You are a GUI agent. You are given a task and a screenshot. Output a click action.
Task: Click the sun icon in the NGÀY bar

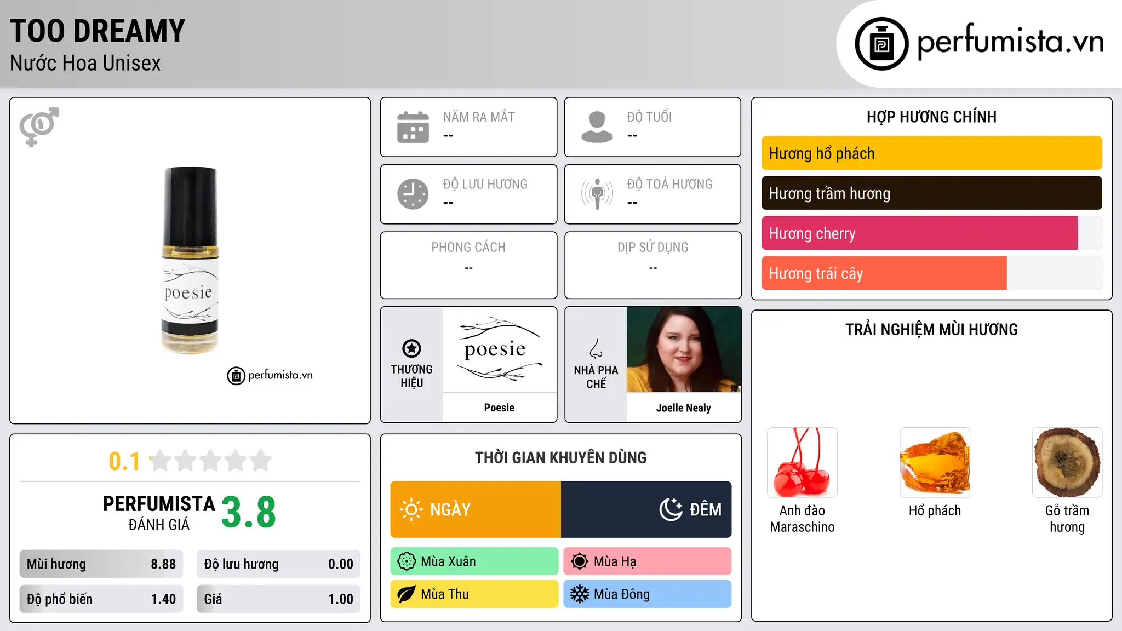[x=411, y=509]
